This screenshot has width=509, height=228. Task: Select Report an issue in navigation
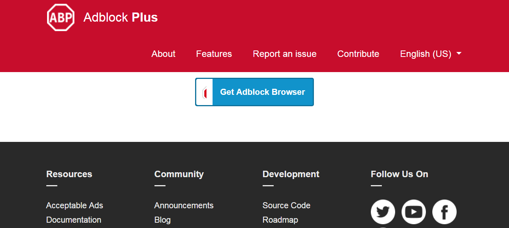point(285,54)
